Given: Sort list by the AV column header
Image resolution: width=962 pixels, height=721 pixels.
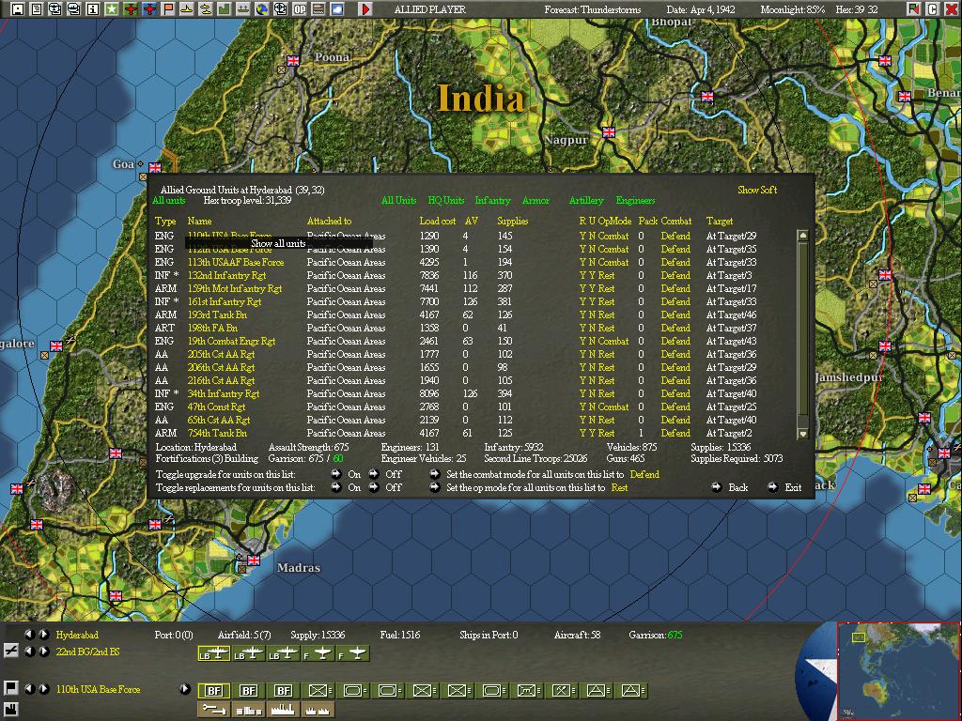Looking at the screenshot, I should 472,221.
